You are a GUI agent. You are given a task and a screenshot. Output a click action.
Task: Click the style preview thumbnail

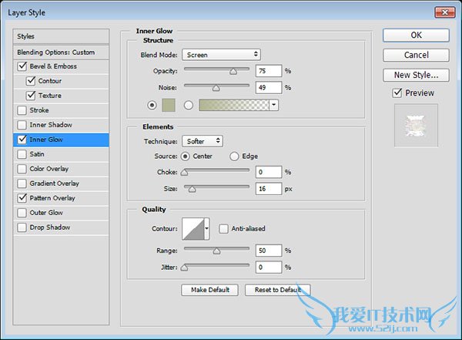(x=416, y=126)
